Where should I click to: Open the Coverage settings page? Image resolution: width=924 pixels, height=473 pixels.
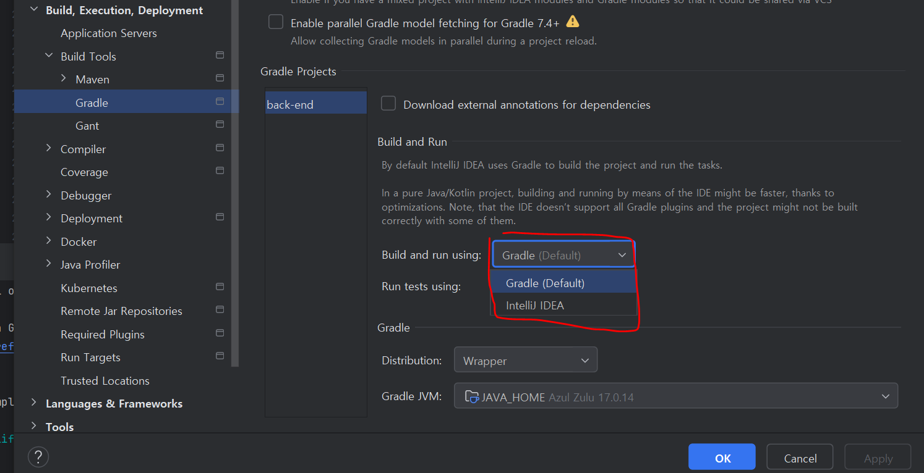tap(84, 172)
